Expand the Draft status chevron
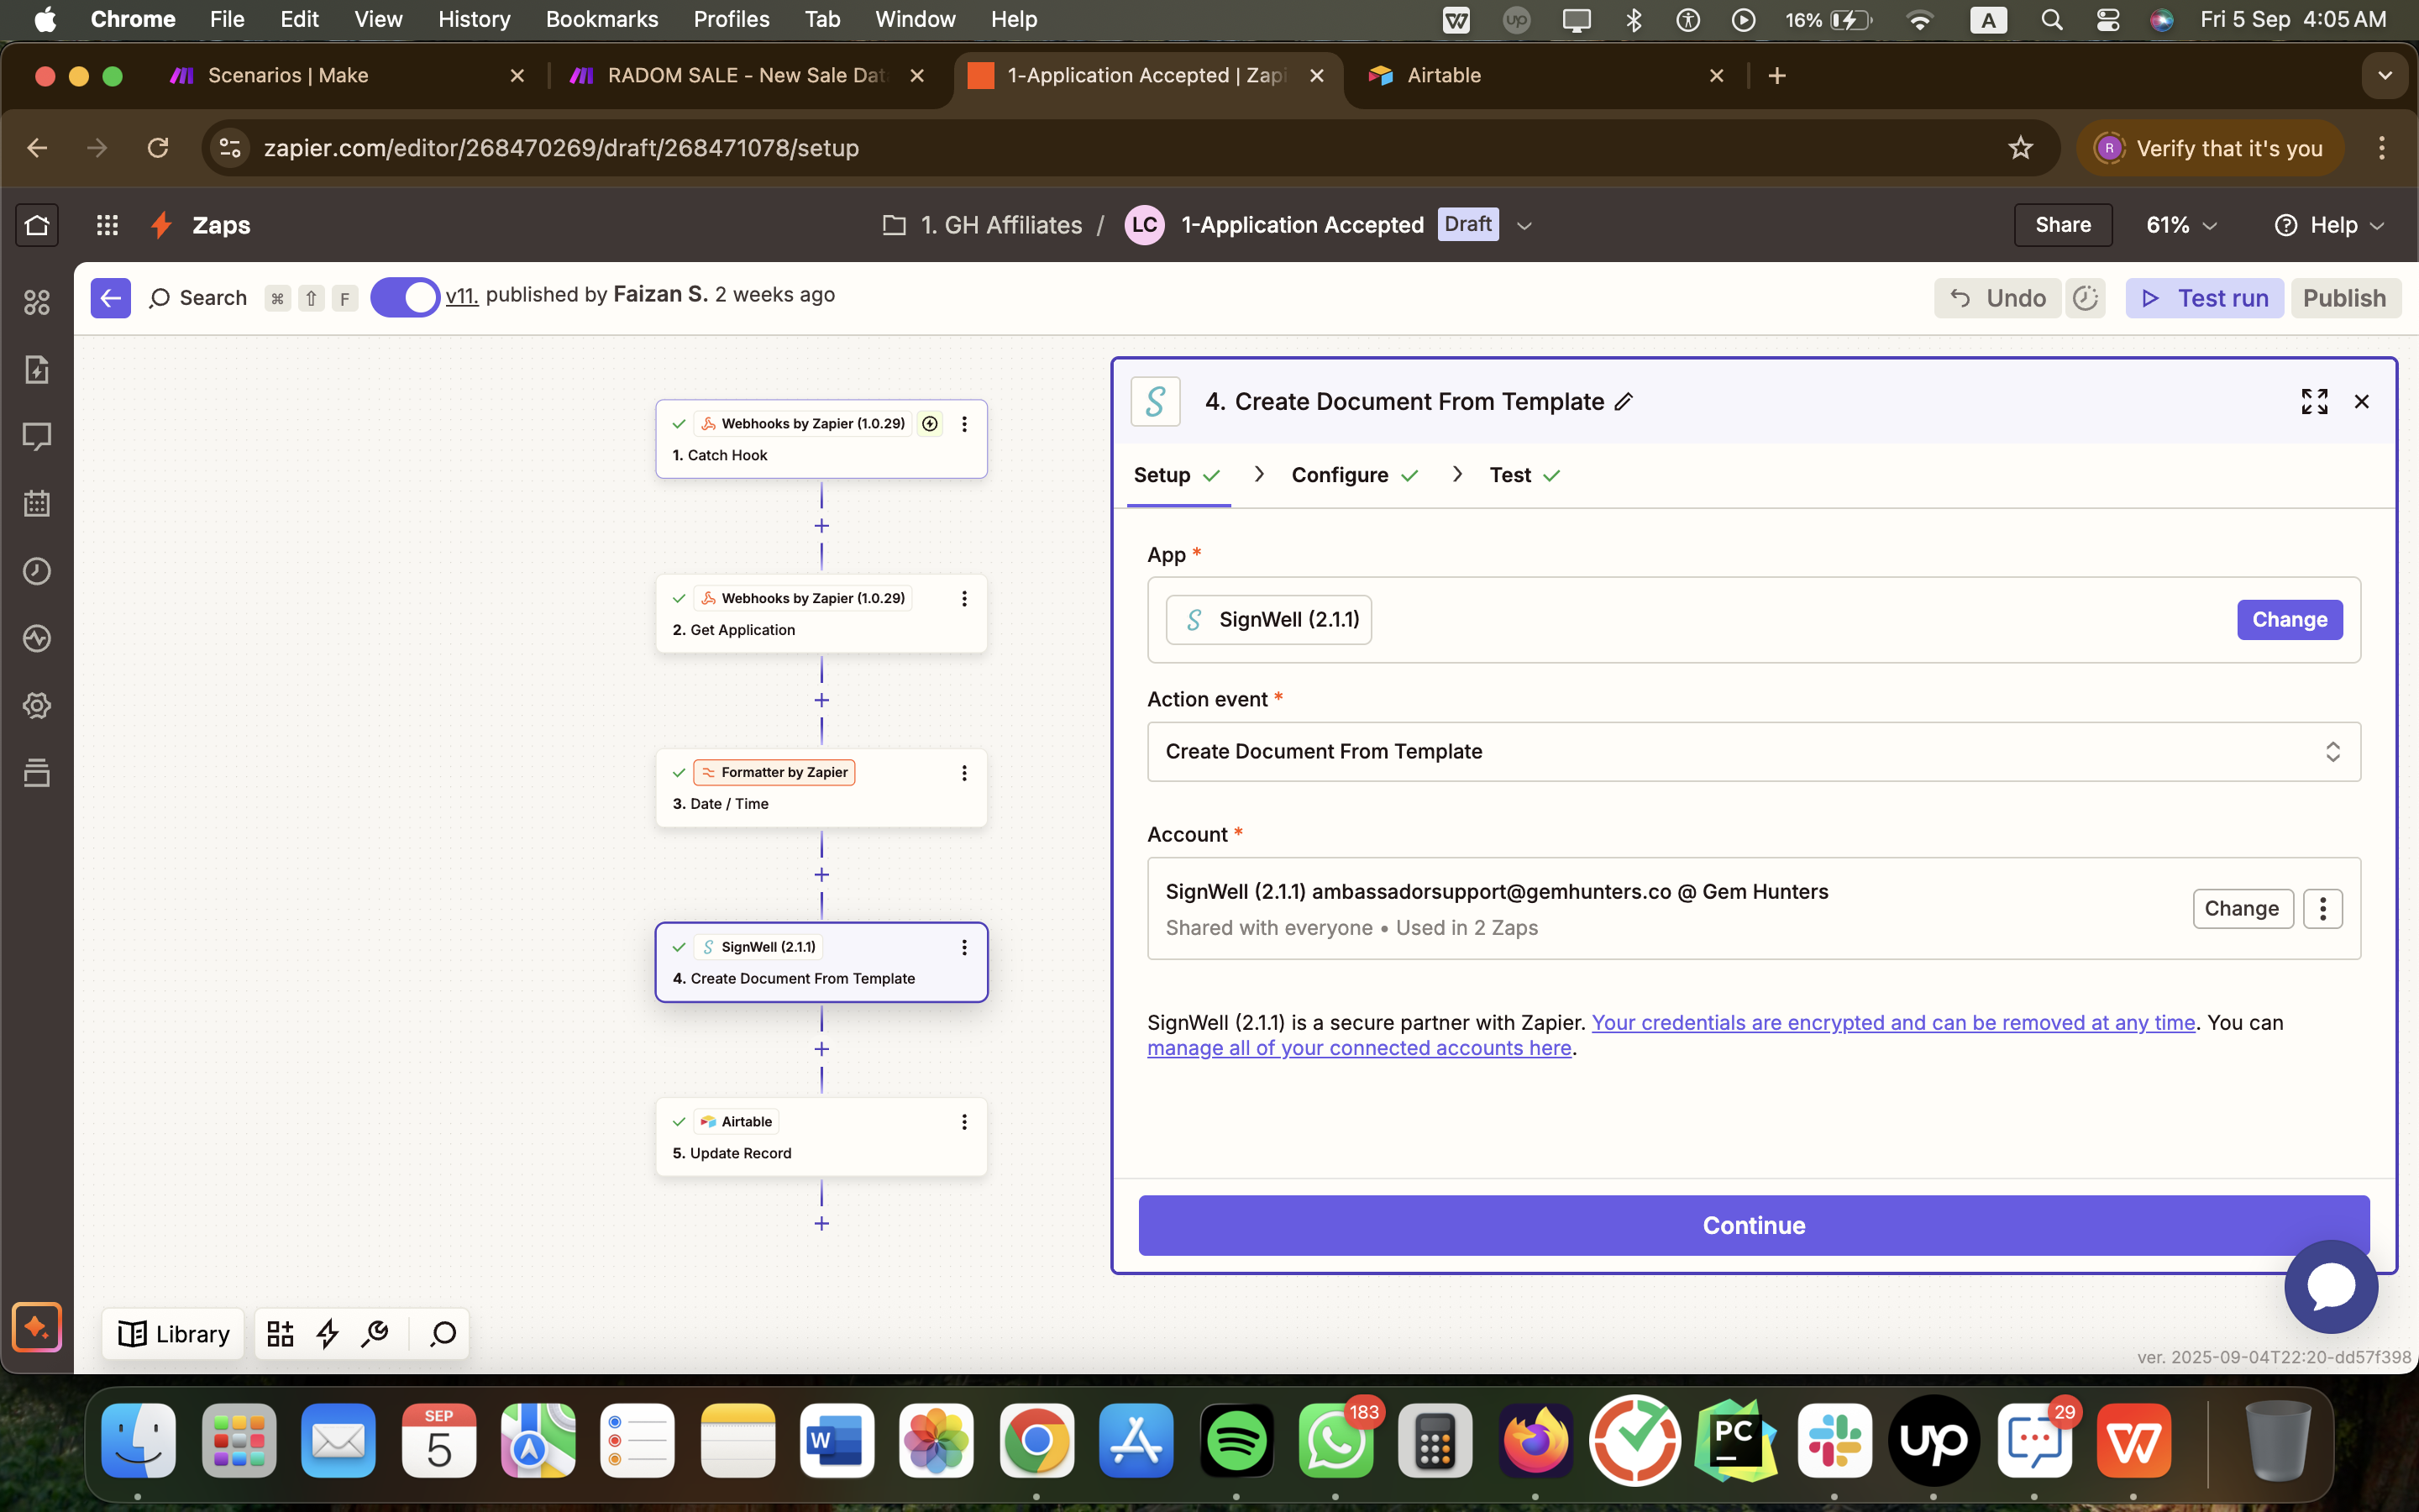The width and height of the screenshot is (2419, 1512). 1524,225
